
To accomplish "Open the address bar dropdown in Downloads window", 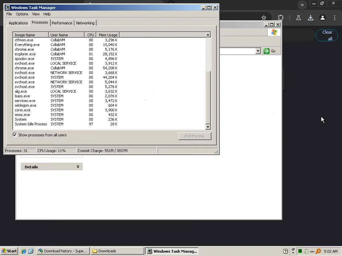I will pos(258,51).
